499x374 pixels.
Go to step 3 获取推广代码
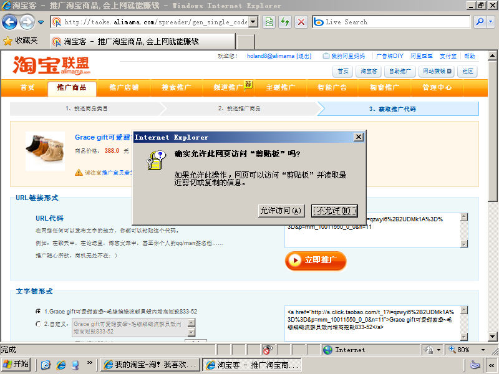399,108
